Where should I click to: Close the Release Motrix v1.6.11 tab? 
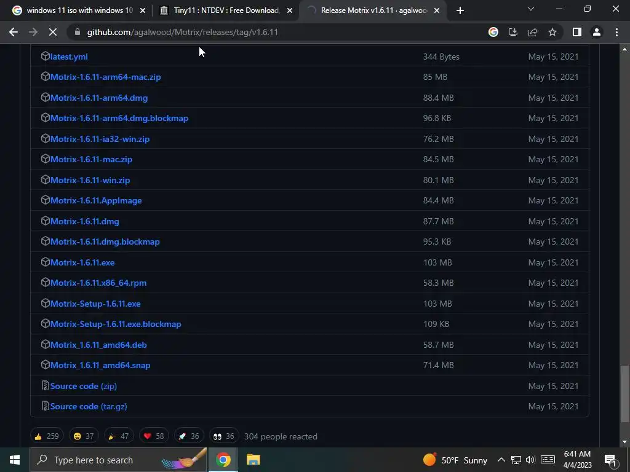point(437,11)
